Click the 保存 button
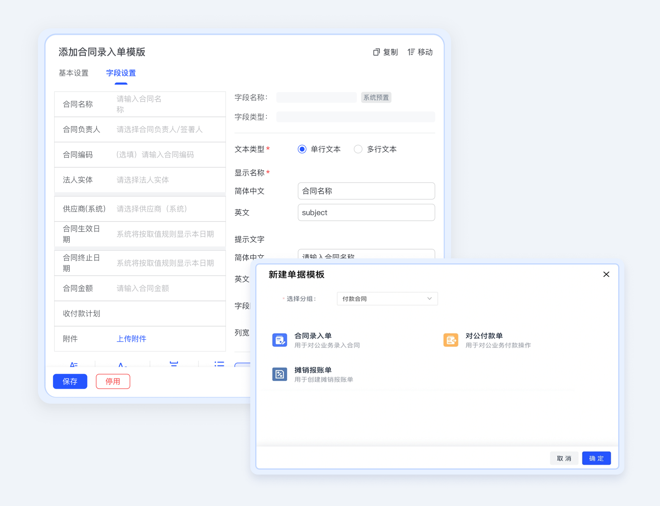The width and height of the screenshot is (660, 506). [x=70, y=381]
